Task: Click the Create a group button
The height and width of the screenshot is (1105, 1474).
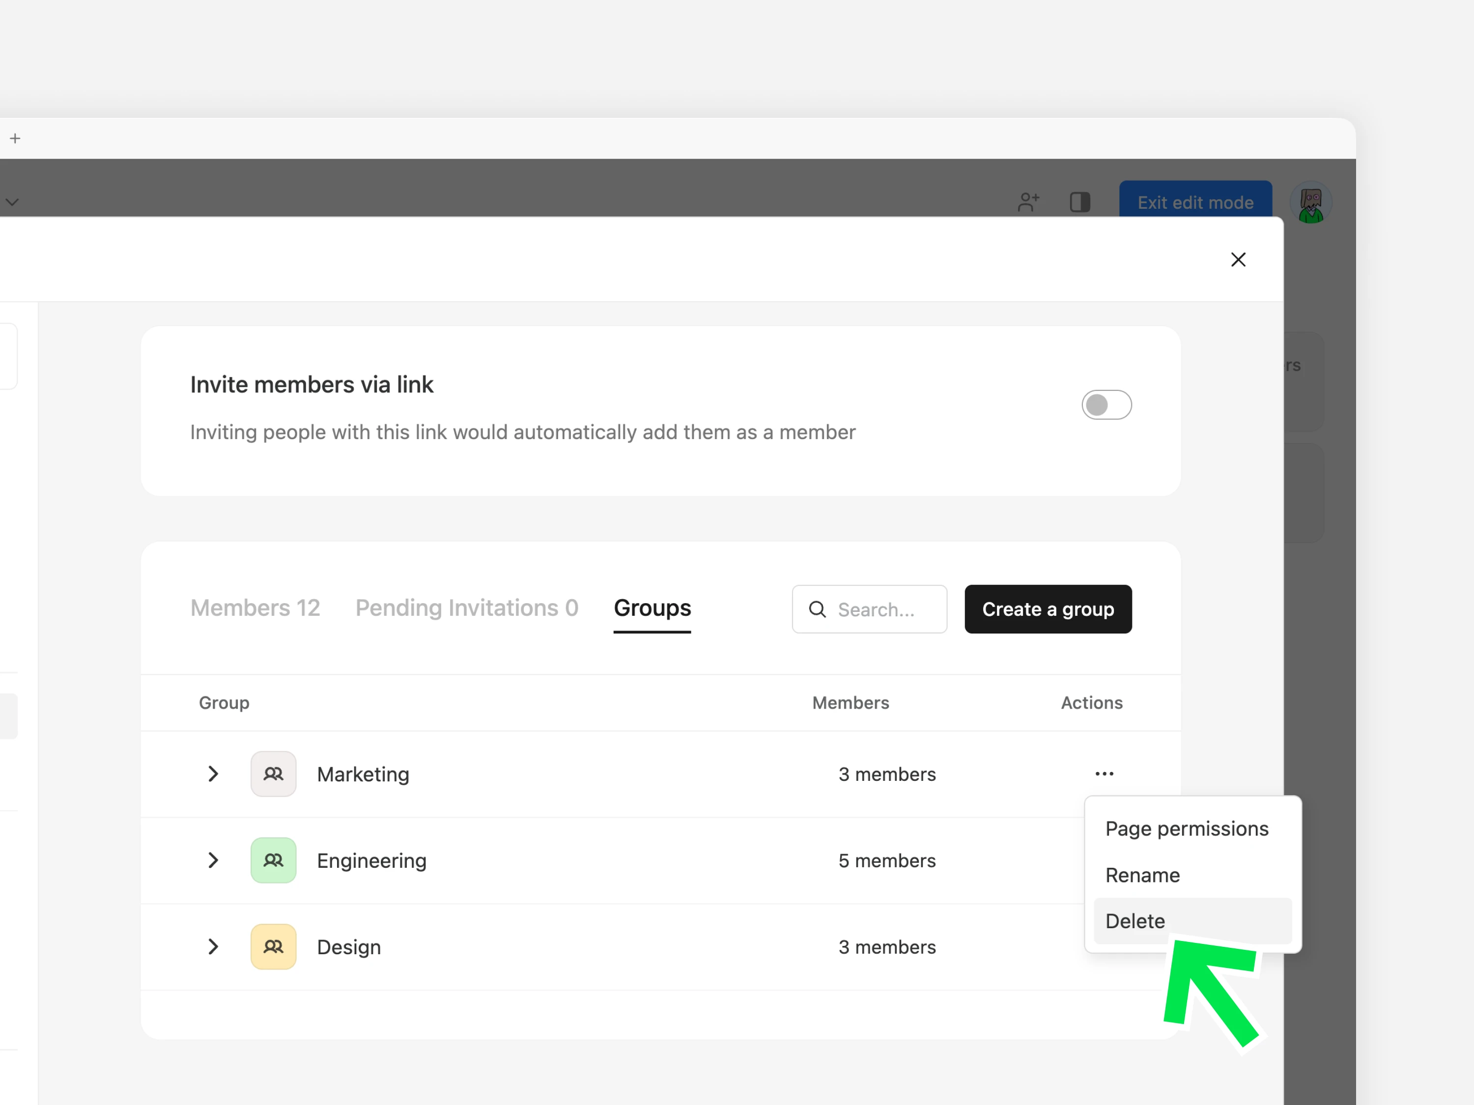Action: click(x=1048, y=609)
